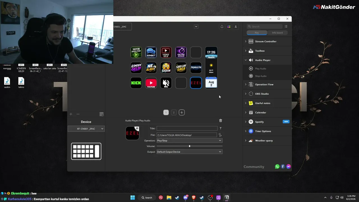Image resolution: width=359 pixels, height=202 pixels.
Task: Select the Teknoloji key
Action: 196,68
